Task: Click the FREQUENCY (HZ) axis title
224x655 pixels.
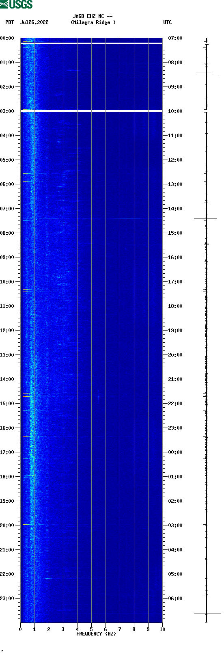Action: coord(96,634)
